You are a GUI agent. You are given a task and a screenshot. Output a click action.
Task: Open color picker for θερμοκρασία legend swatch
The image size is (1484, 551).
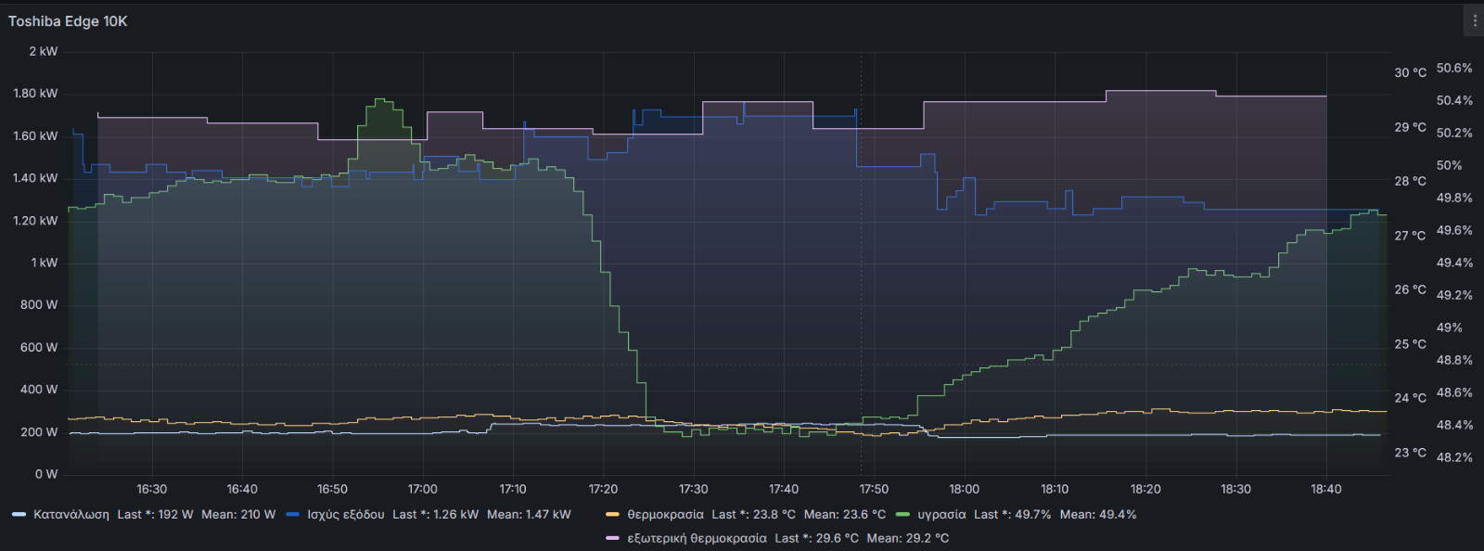(612, 514)
